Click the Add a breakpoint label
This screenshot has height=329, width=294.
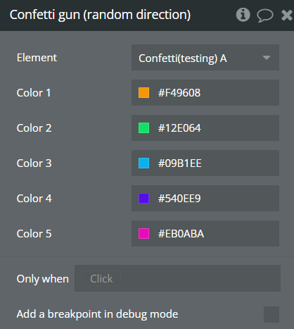pos(97,314)
